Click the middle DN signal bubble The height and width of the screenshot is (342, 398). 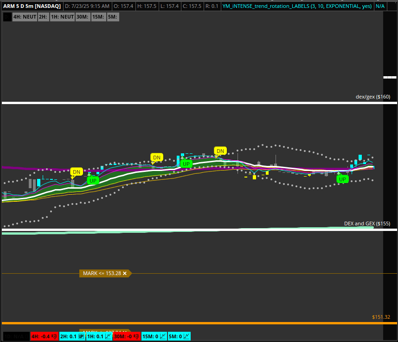(x=157, y=158)
